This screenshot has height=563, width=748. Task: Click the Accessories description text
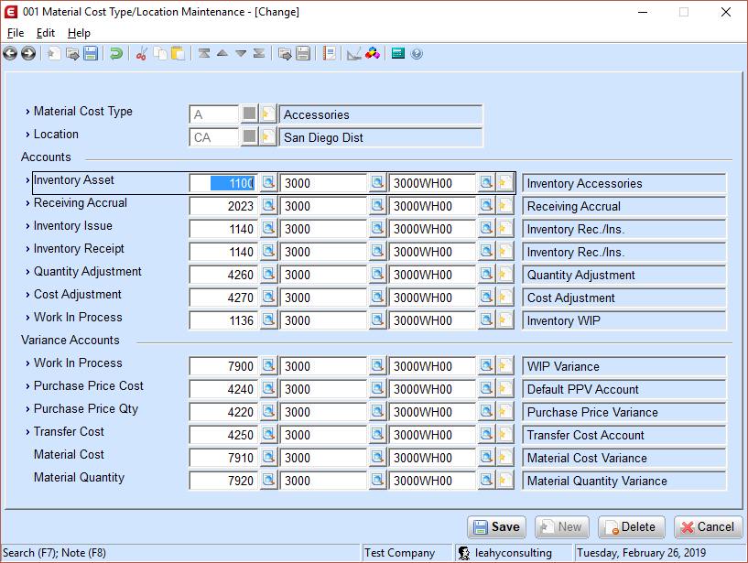381,114
